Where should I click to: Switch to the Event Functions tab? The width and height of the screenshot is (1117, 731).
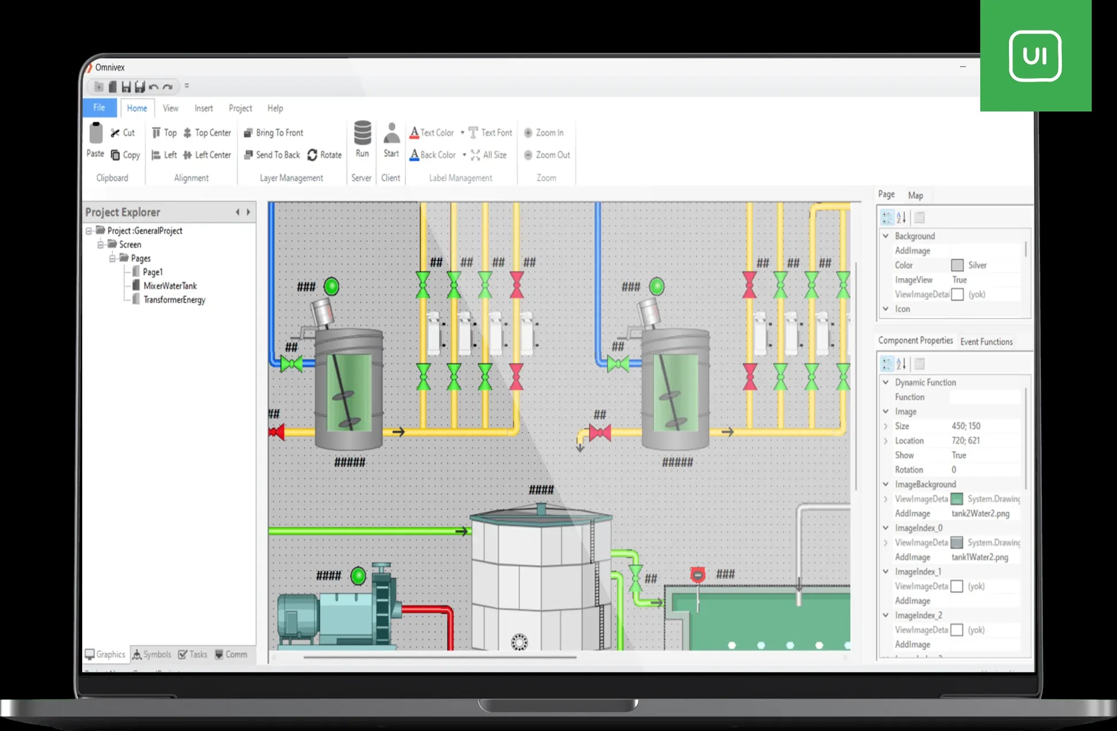[x=986, y=342]
